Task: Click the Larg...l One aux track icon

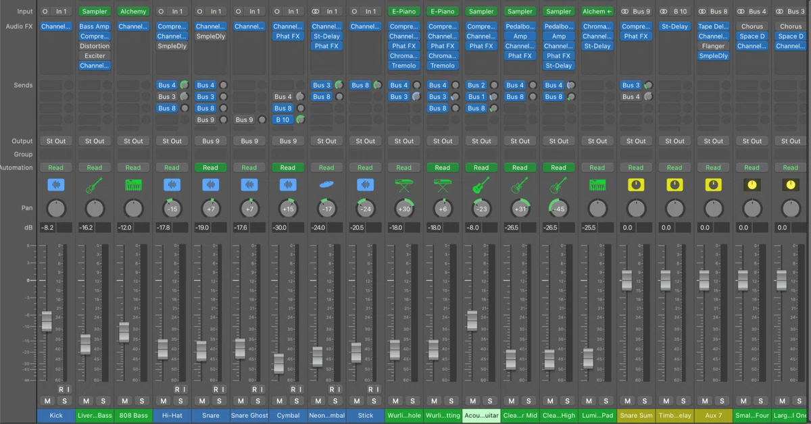Action: pyautogui.click(x=790, y=185)
